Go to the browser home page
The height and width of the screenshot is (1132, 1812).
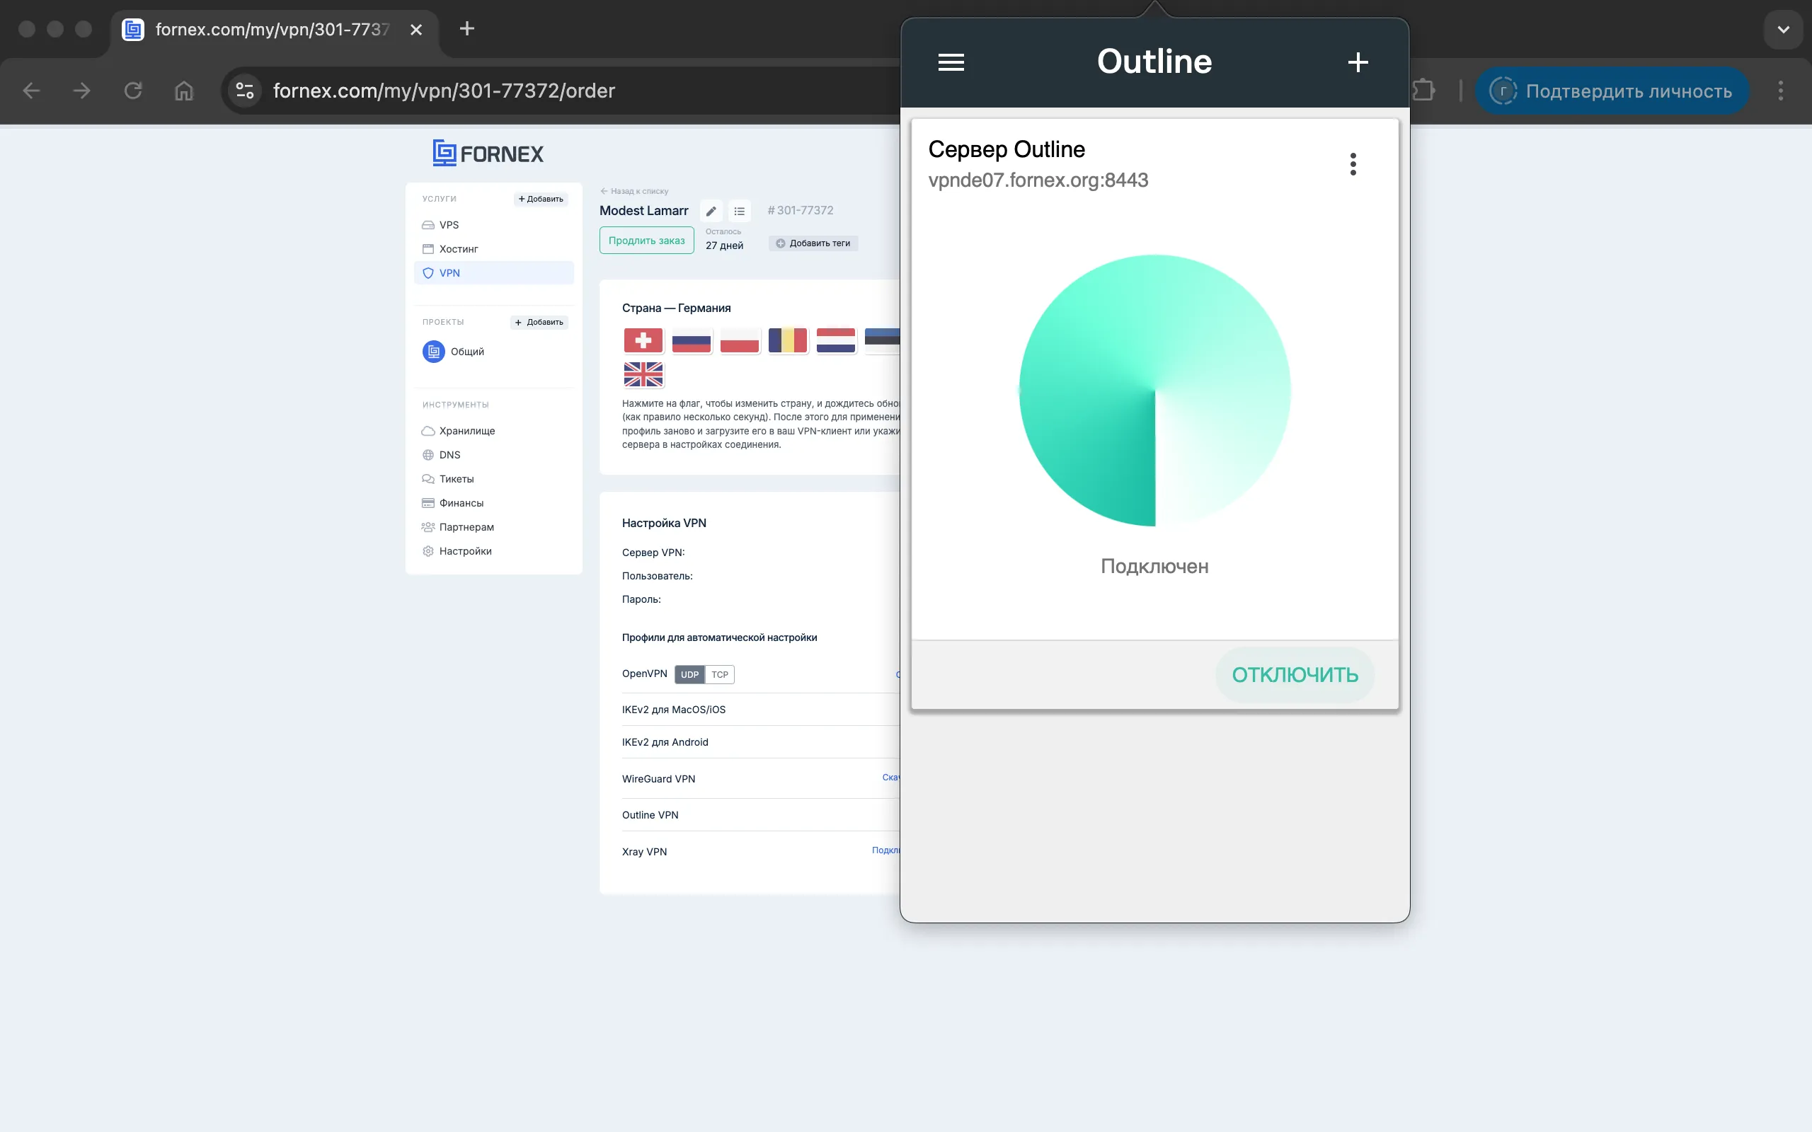coord(183,91)
